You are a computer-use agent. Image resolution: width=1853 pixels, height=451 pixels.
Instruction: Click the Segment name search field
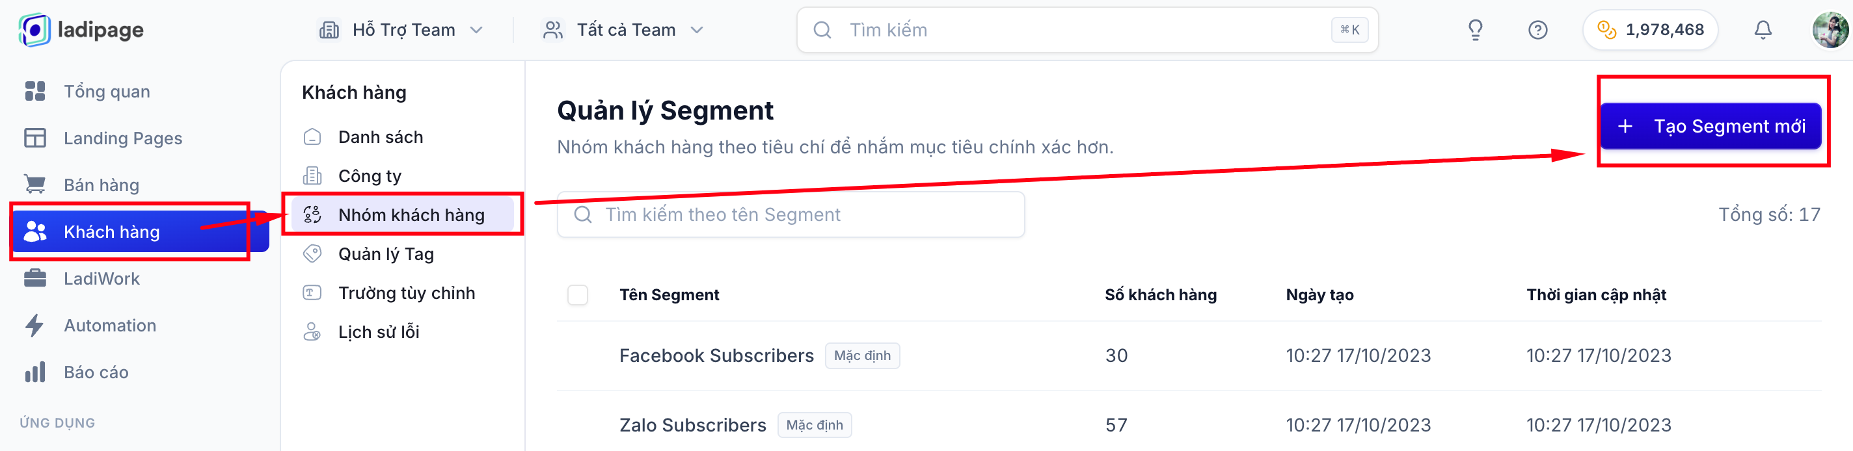pyautogui.click(x=791, y=214)
